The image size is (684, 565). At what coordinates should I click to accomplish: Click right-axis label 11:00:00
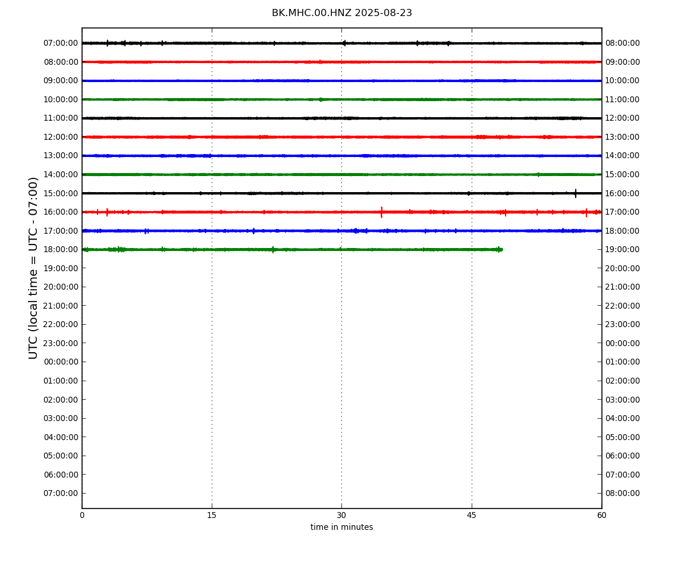click(623, 99)
